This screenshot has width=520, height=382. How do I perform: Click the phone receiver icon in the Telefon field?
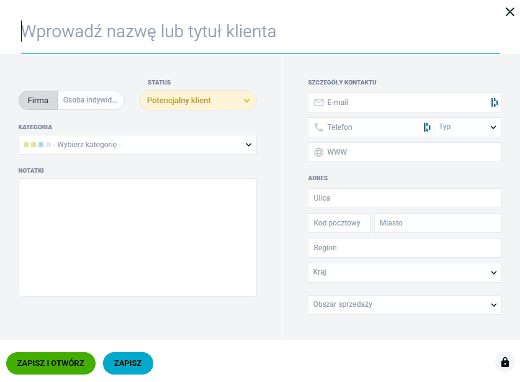coord(320,127)
